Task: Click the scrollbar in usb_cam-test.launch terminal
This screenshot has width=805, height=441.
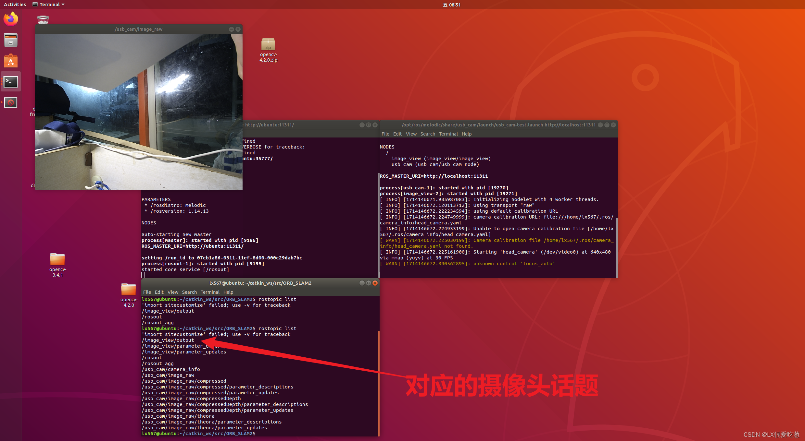Action: click(617, 247)
